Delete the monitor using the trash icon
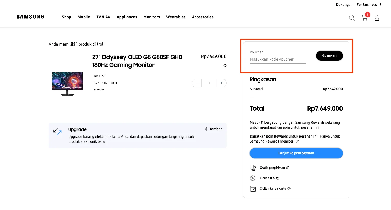 [x=225, y=66]
